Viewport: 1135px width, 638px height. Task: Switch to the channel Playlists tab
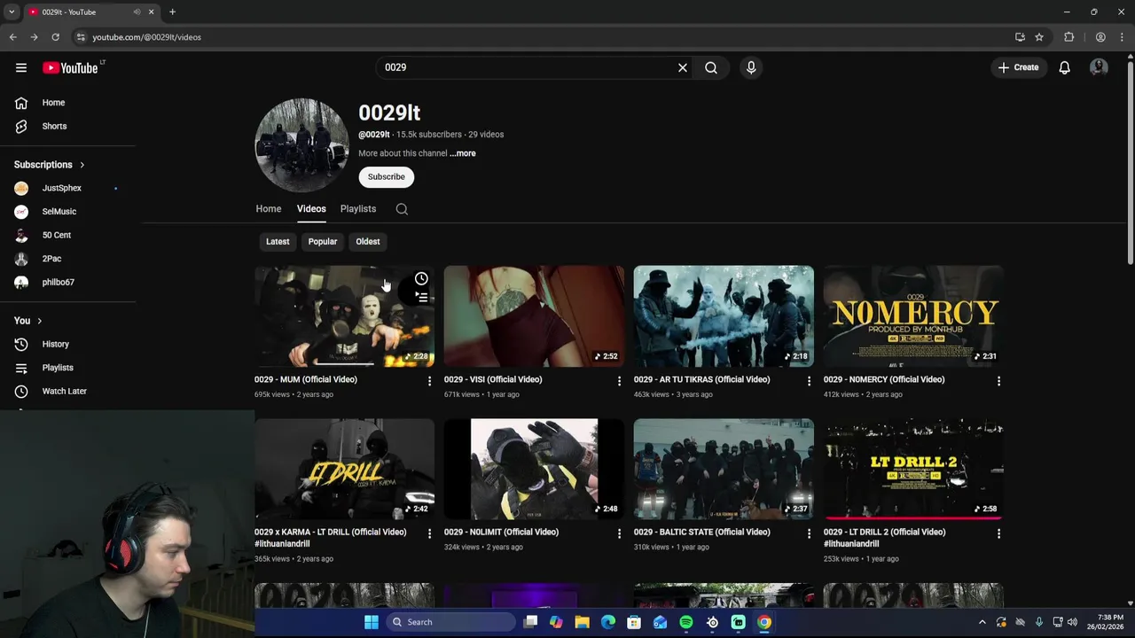pyautogui.click(x=358, y=209)
